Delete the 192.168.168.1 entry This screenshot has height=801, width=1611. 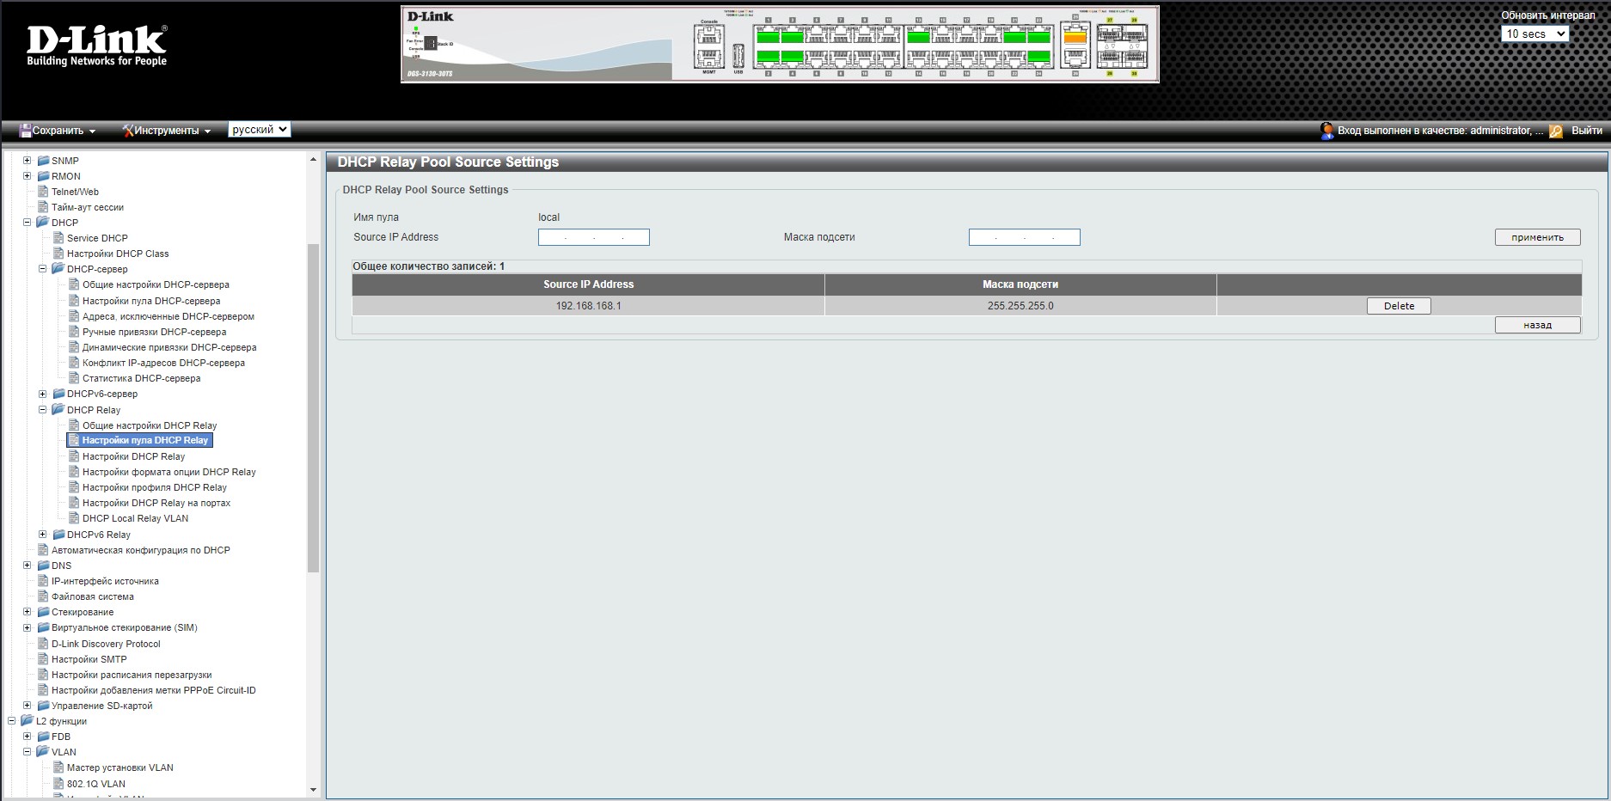(x=1399, y=306)
